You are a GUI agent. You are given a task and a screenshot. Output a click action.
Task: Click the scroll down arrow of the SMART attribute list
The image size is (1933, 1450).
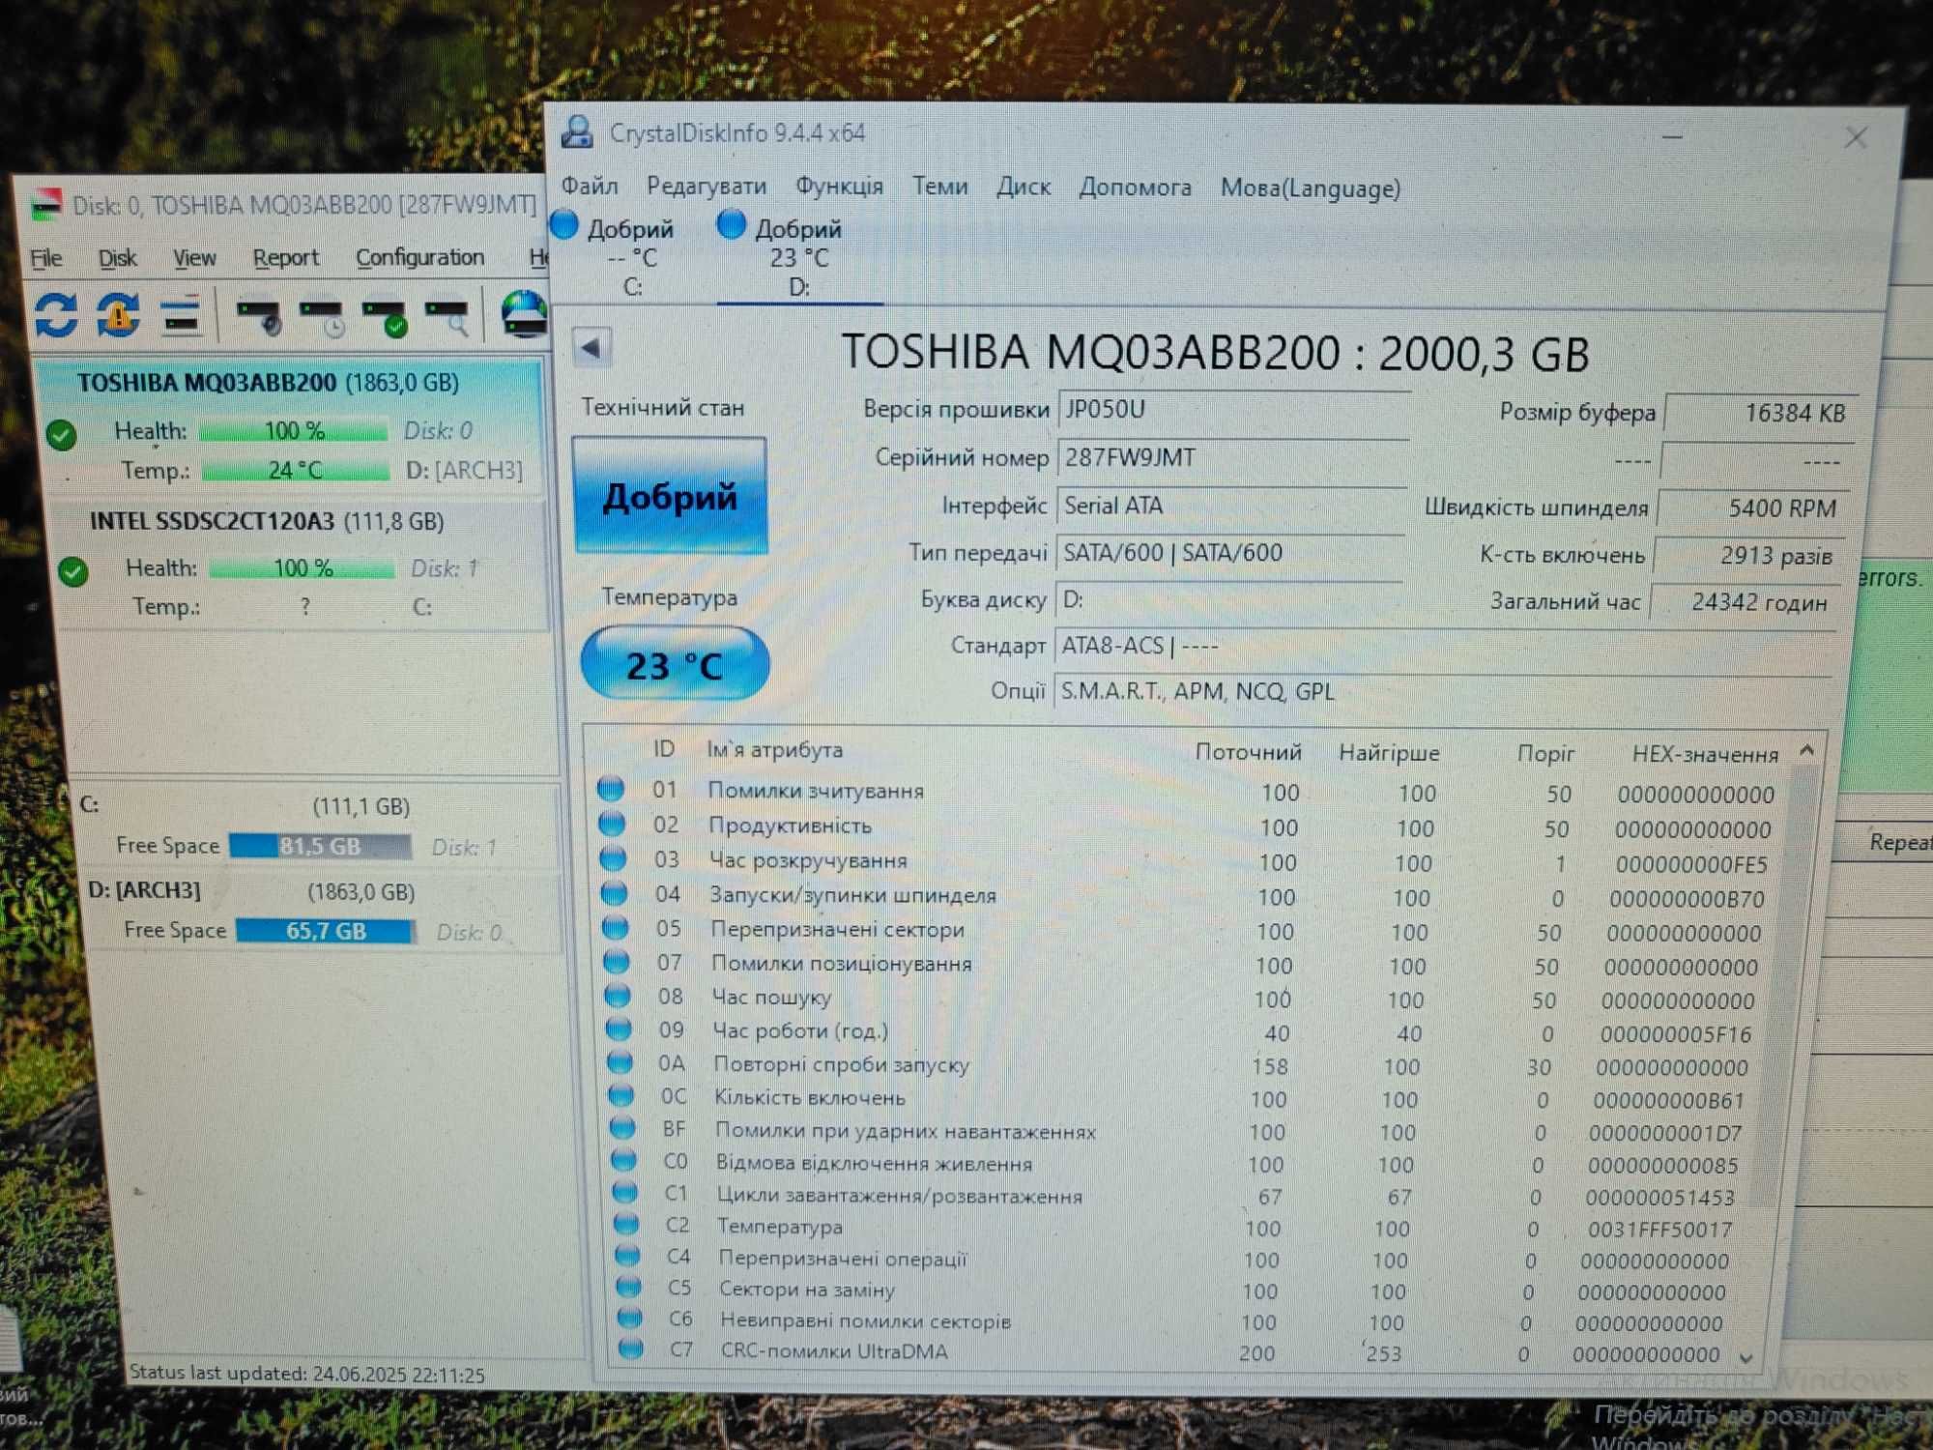1745,1357
